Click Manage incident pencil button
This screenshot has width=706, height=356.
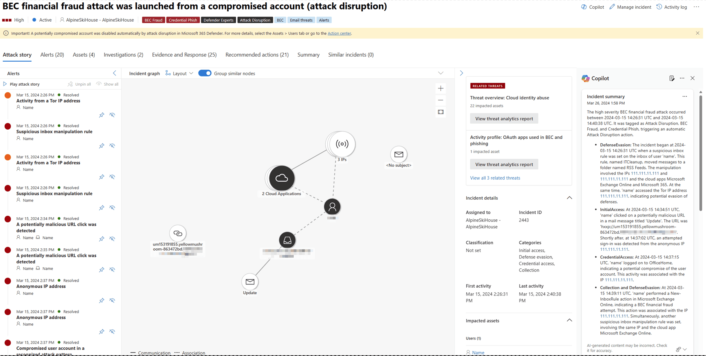click(630, 7)
